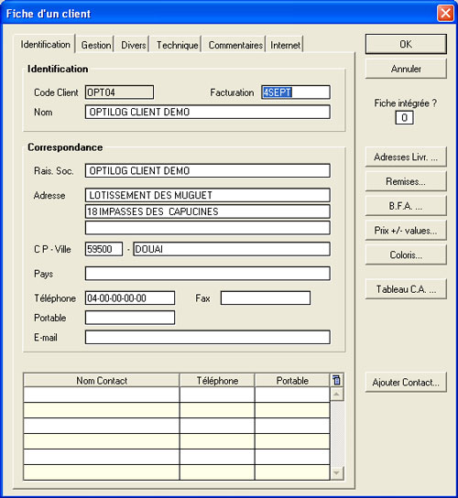
Task: Click the Rais. Soc. field
Action: (208, 171)
